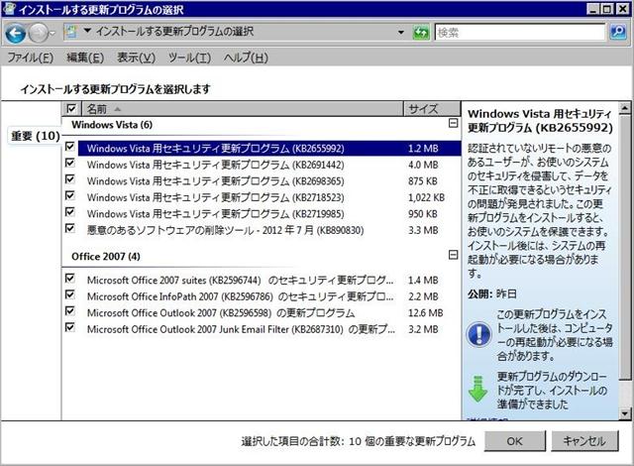Screen dimensions: 634x466
Task: Uncheck the KB890830 removal tool checkbox
Action: 70,228
